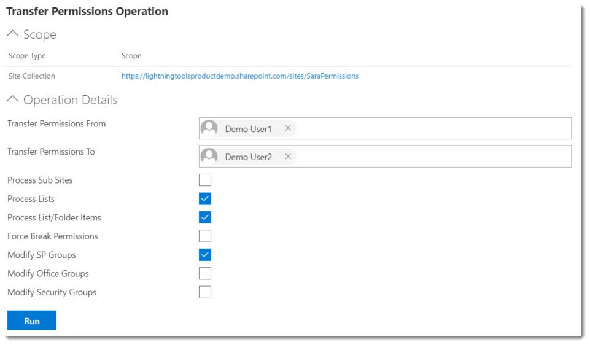Click the Modify SP Groups label
590x345 pixels.
coord(42,255)
